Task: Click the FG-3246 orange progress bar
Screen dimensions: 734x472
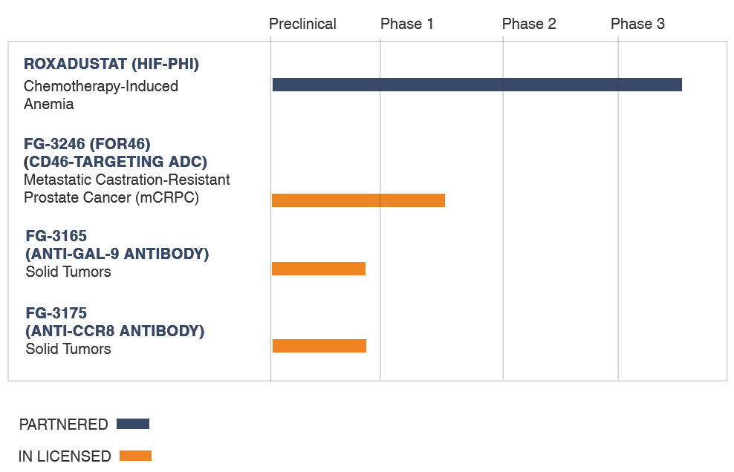Action: [358, 200]
